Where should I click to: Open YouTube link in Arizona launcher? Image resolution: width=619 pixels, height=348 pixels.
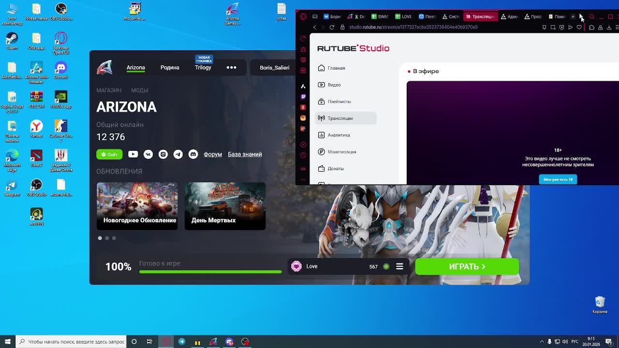coord(133,154)
